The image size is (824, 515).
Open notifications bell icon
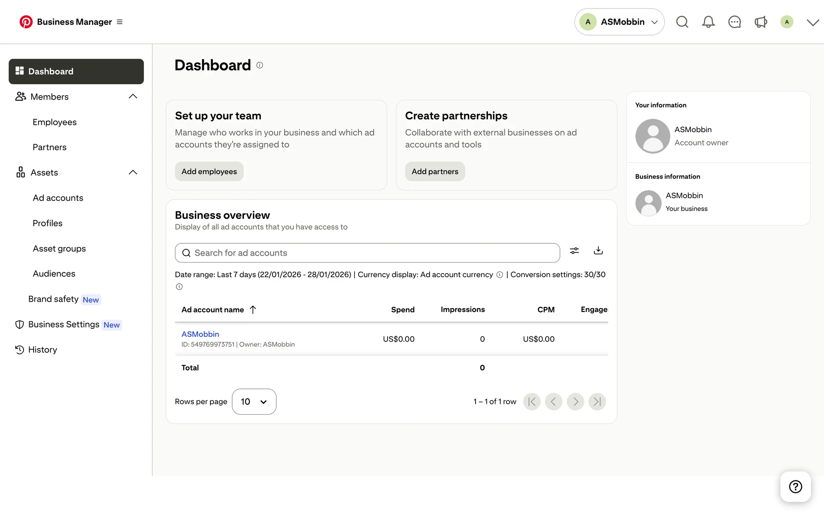pyautogui.click(x=708, y=22)
